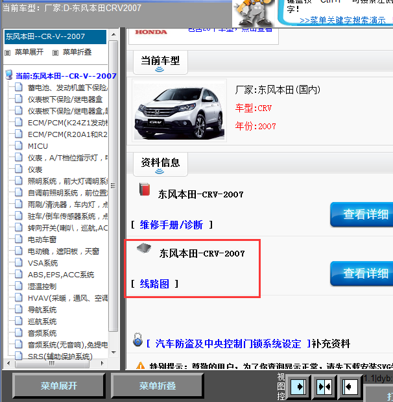The height and width of the screenshot is (402, 393).
Task: Click 东风本田-CRV-2007 repair manual title
Action: tap(200, 194)
